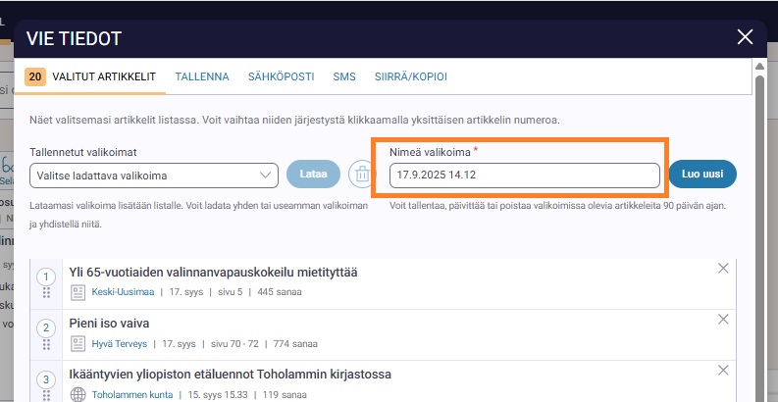Image resolution: width=778 pixels, height=402 pixels.
Task: Click the Nimeä valikoima input field
Action: [x=525, y=176]
